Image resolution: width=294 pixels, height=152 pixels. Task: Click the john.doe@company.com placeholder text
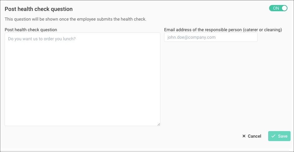point(192,37)
